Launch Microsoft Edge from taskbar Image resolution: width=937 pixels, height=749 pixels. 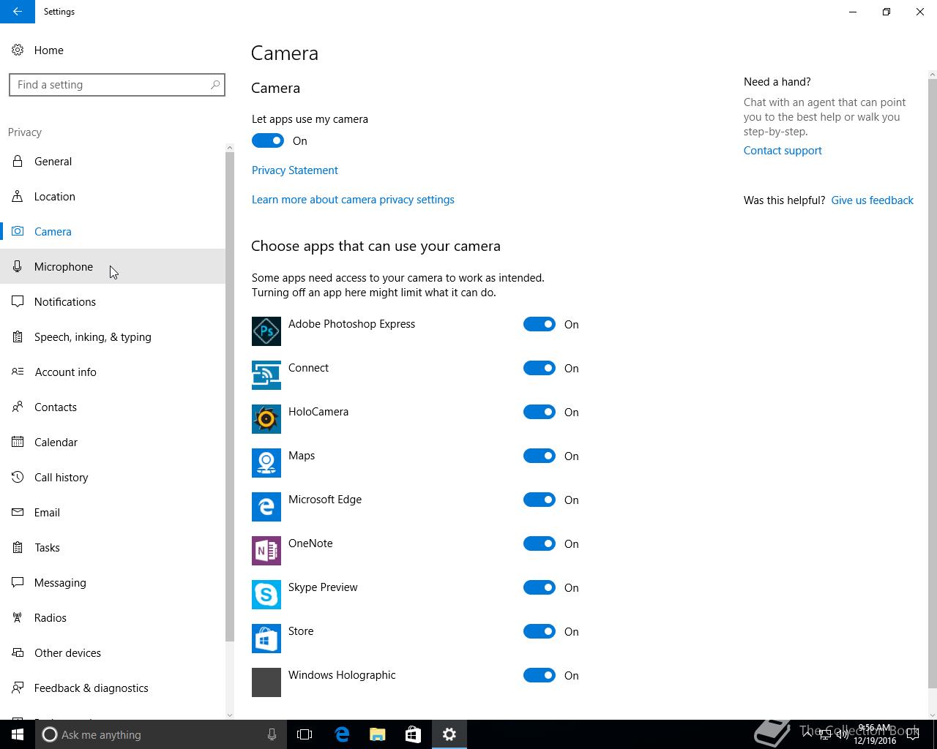[x=342, y=734]
